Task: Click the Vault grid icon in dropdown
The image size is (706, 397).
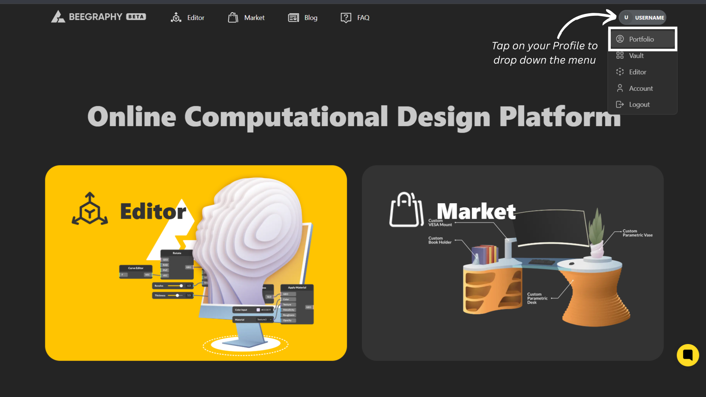Action: (620, 56)
